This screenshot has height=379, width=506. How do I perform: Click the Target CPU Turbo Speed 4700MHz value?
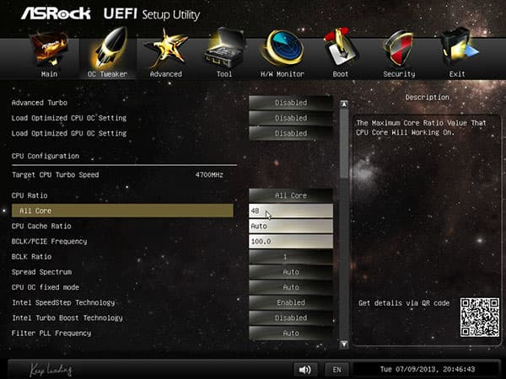click(x=209, y=174)
